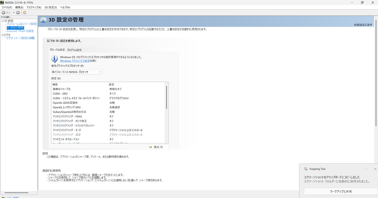
Task: Dismiss the Snipping Tool notification
Action: point(375,169)
